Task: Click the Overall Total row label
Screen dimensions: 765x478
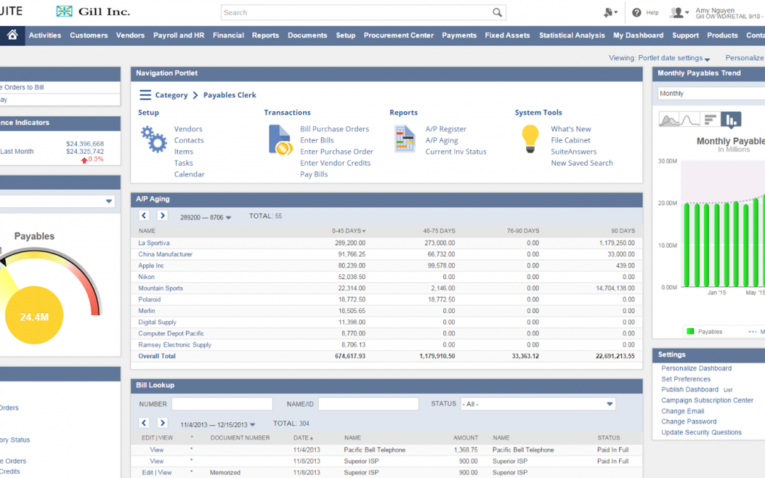Action: (157, 356)
